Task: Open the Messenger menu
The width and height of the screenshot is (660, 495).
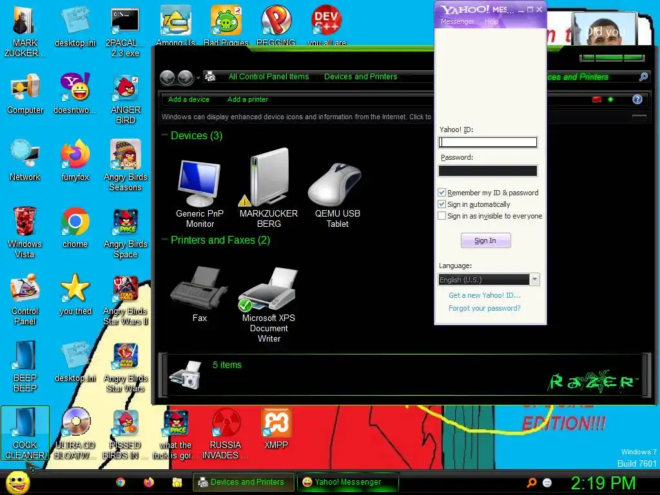Action: tap(457, 21)
